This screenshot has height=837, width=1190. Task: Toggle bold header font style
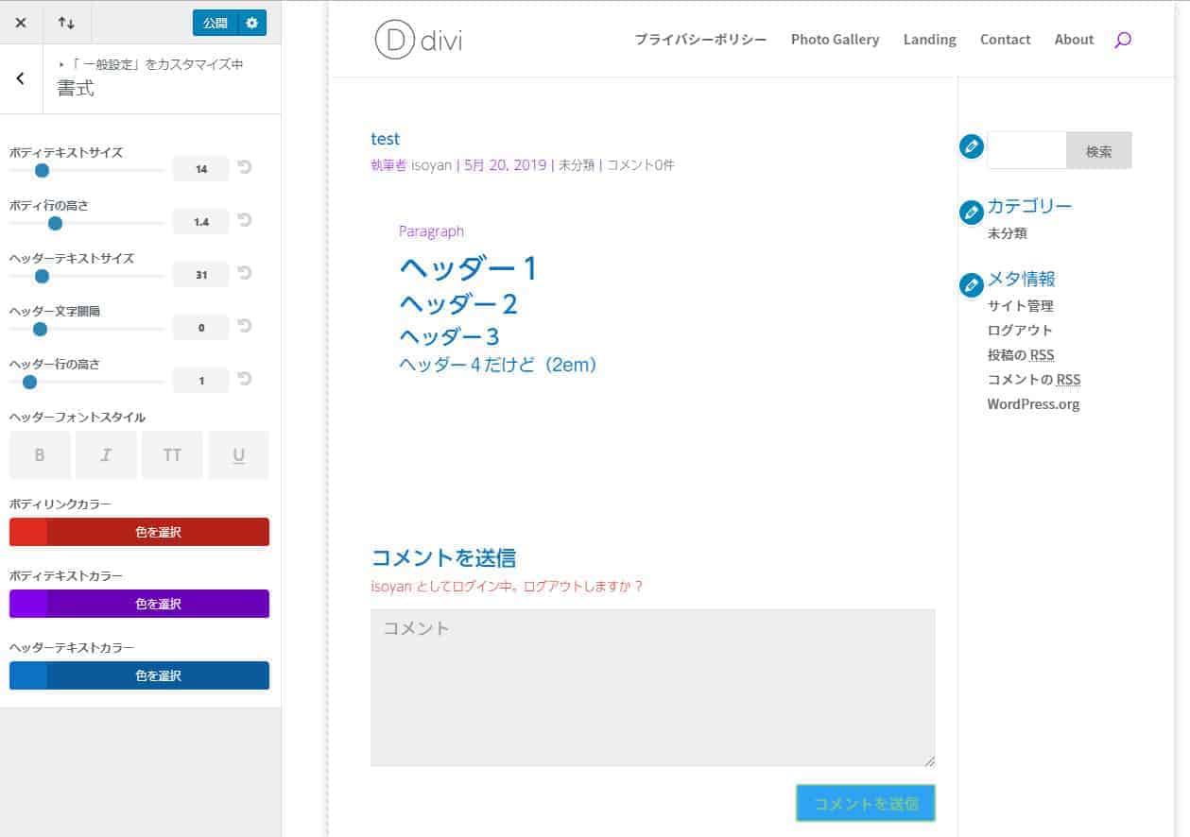(x=40, y=455)
